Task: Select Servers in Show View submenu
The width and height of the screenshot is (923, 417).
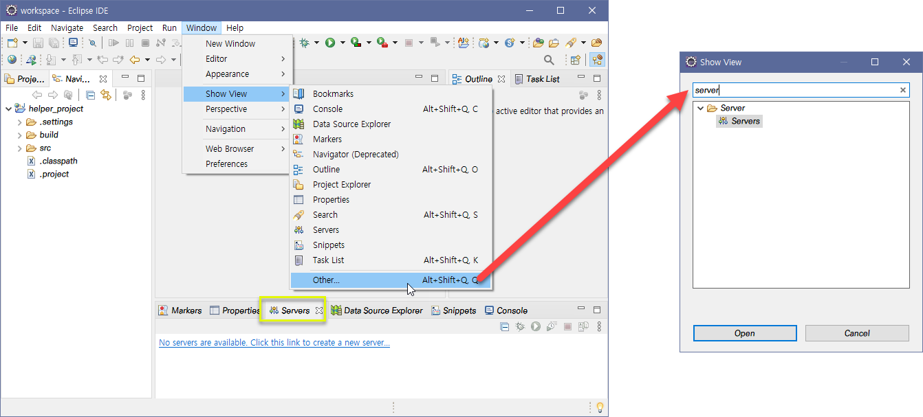Action: 391,230
